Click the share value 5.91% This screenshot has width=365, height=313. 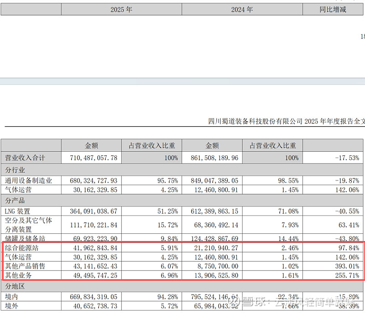point(169,248)
